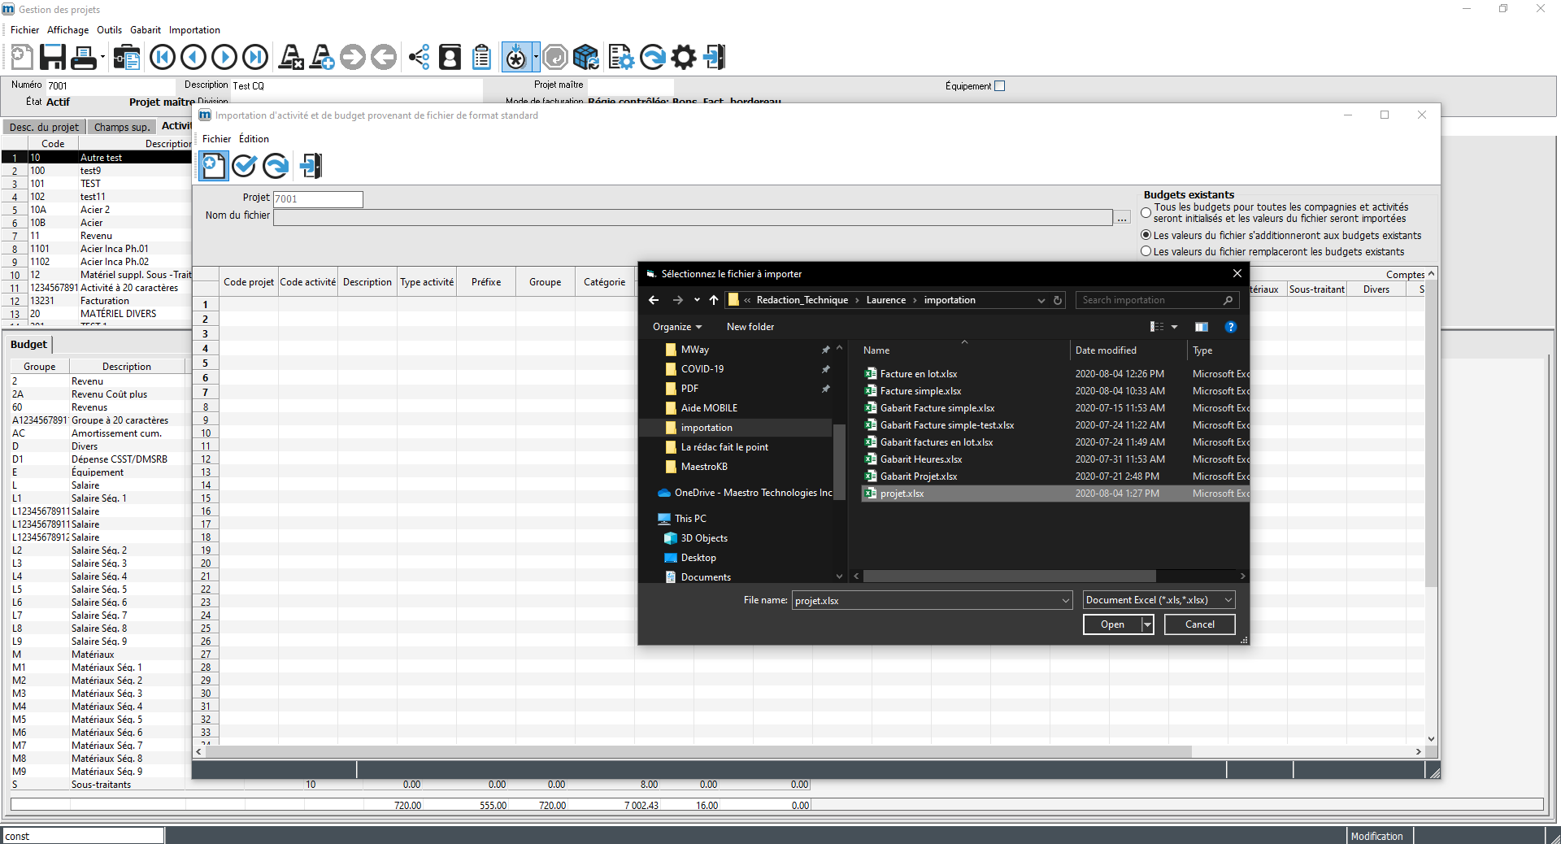Go to first record arrow icon

tap(163, 57)
